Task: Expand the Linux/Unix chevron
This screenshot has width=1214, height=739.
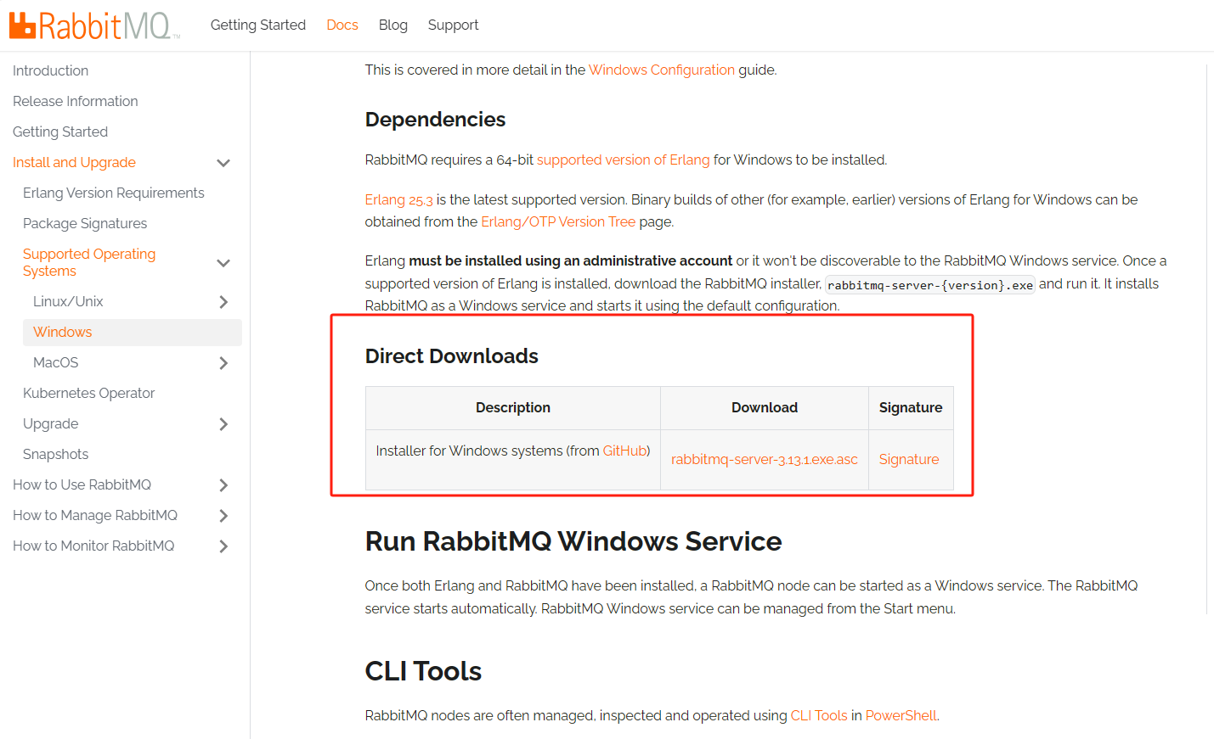Action: [223, 302]
